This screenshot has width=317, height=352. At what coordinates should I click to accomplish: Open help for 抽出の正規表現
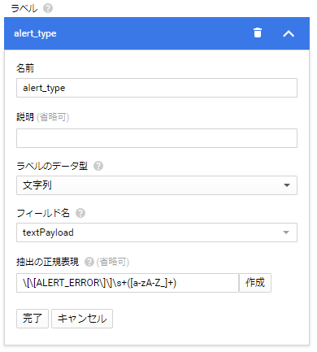tap(89, 262)
